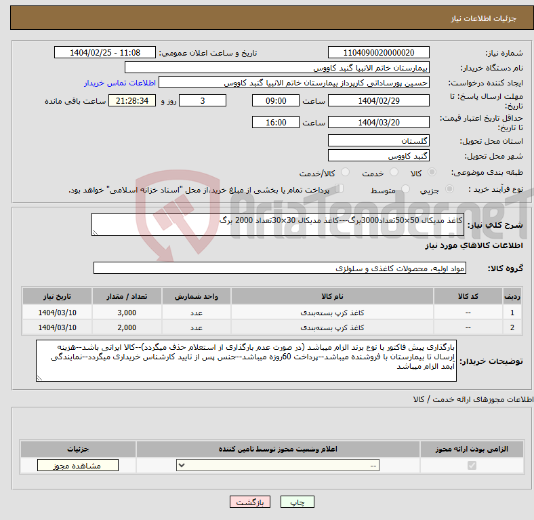Click the الزامی بودن ارائه مجوز header
The image size is (534, 520).
click(472, 449)
